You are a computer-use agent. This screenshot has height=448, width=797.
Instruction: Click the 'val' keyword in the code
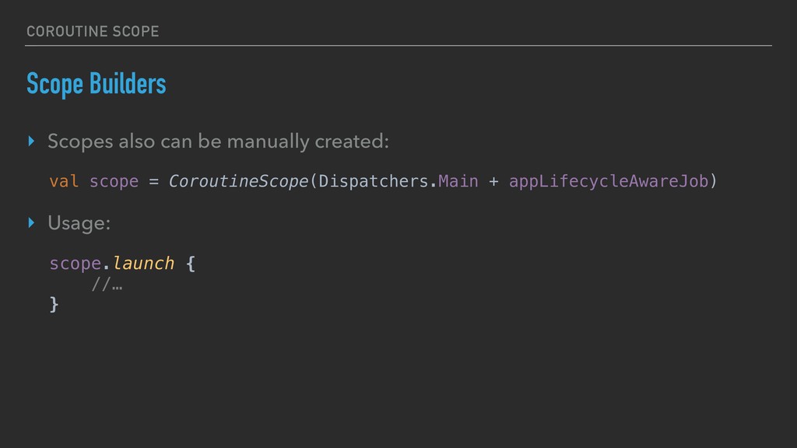tap(64, 182)
